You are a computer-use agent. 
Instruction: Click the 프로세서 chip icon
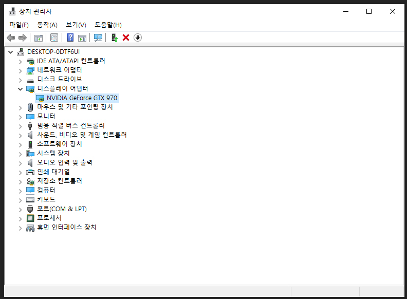click(30, 218)
